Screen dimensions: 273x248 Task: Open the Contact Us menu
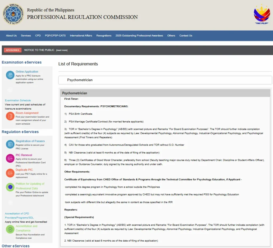(x=186, y=36)
